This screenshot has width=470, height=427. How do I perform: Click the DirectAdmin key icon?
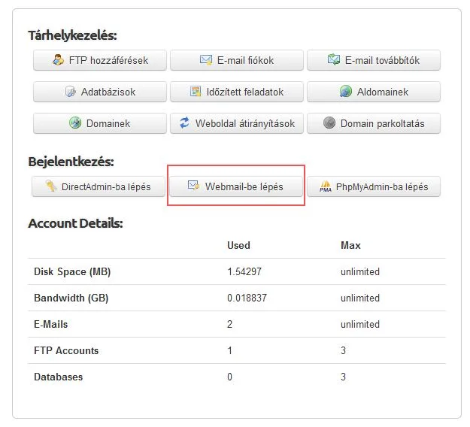coord(51,186)
